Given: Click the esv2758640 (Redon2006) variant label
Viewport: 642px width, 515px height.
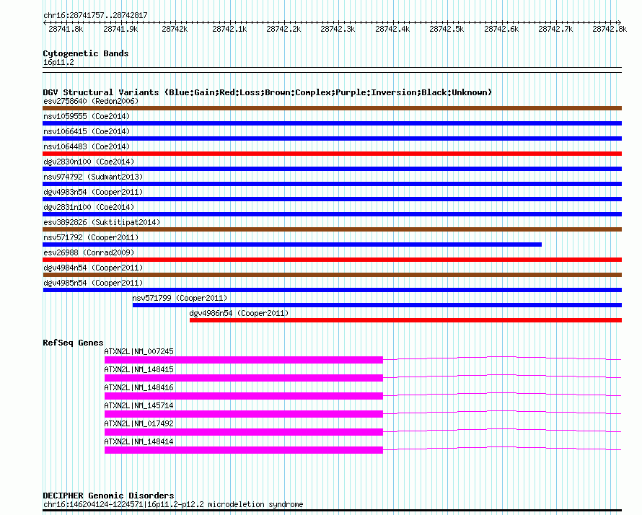Looking at the screenshot, I should 91,101.
